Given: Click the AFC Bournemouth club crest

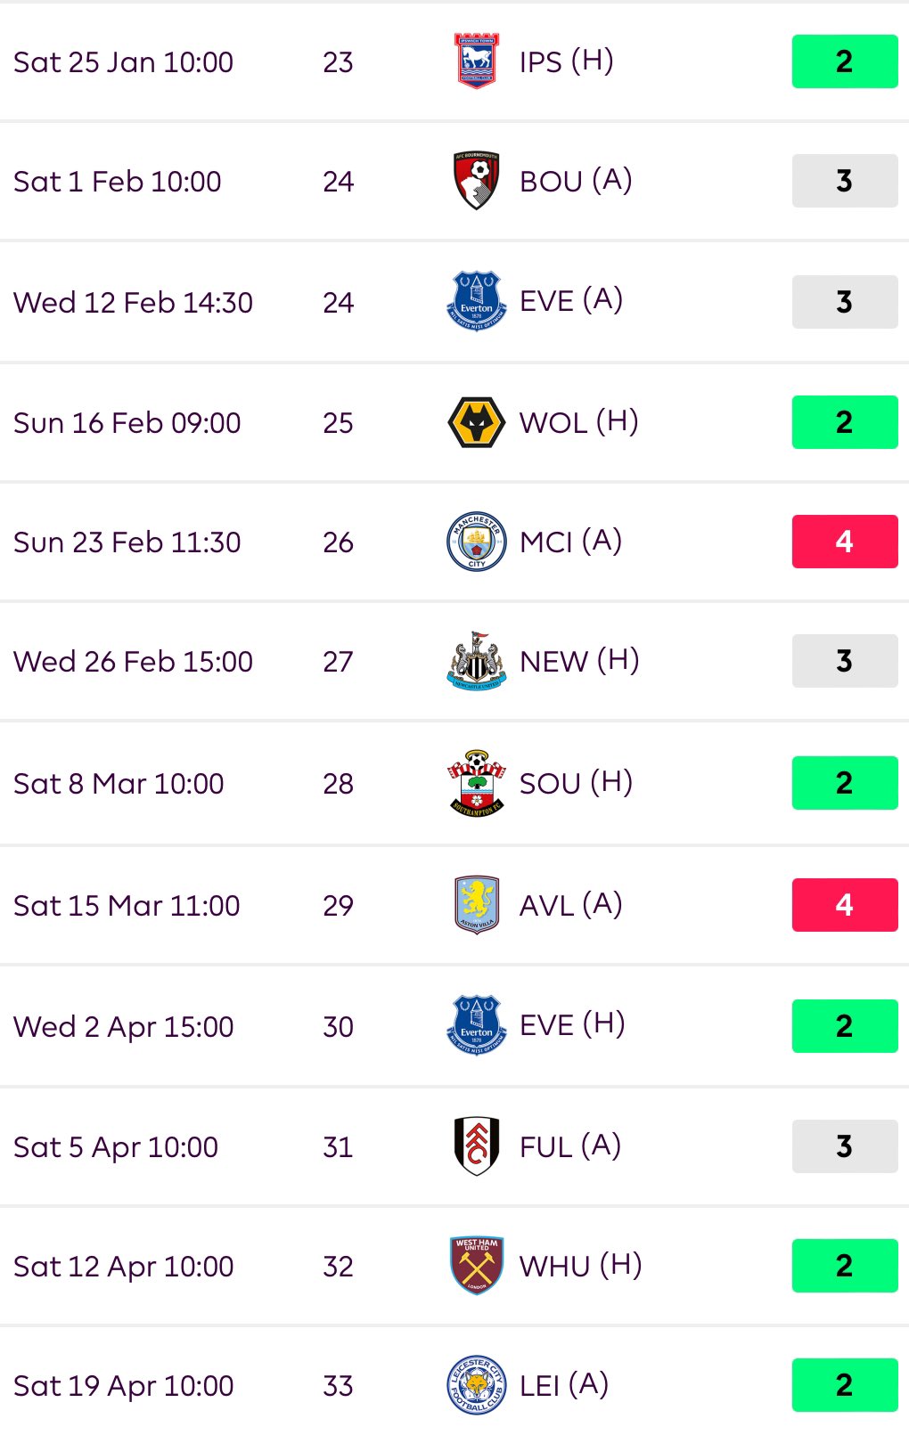Looking at the screenshot, I should click(477, 181).
